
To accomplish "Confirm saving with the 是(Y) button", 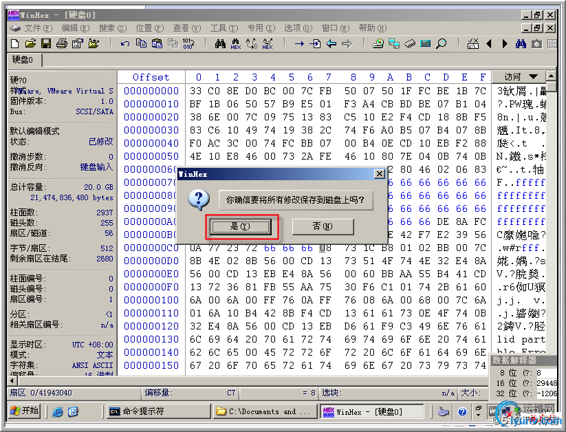I will [x=241, y=226].
